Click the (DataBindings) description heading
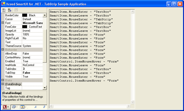 (12, 93)
